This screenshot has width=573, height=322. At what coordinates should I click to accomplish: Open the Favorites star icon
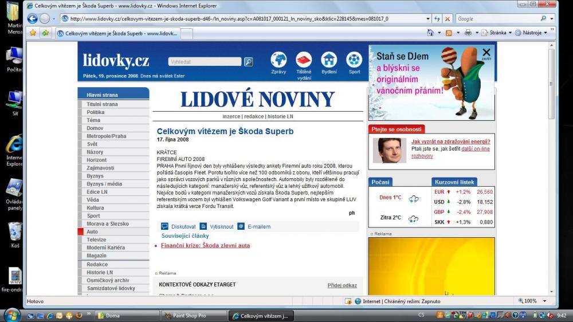point(33,33)
